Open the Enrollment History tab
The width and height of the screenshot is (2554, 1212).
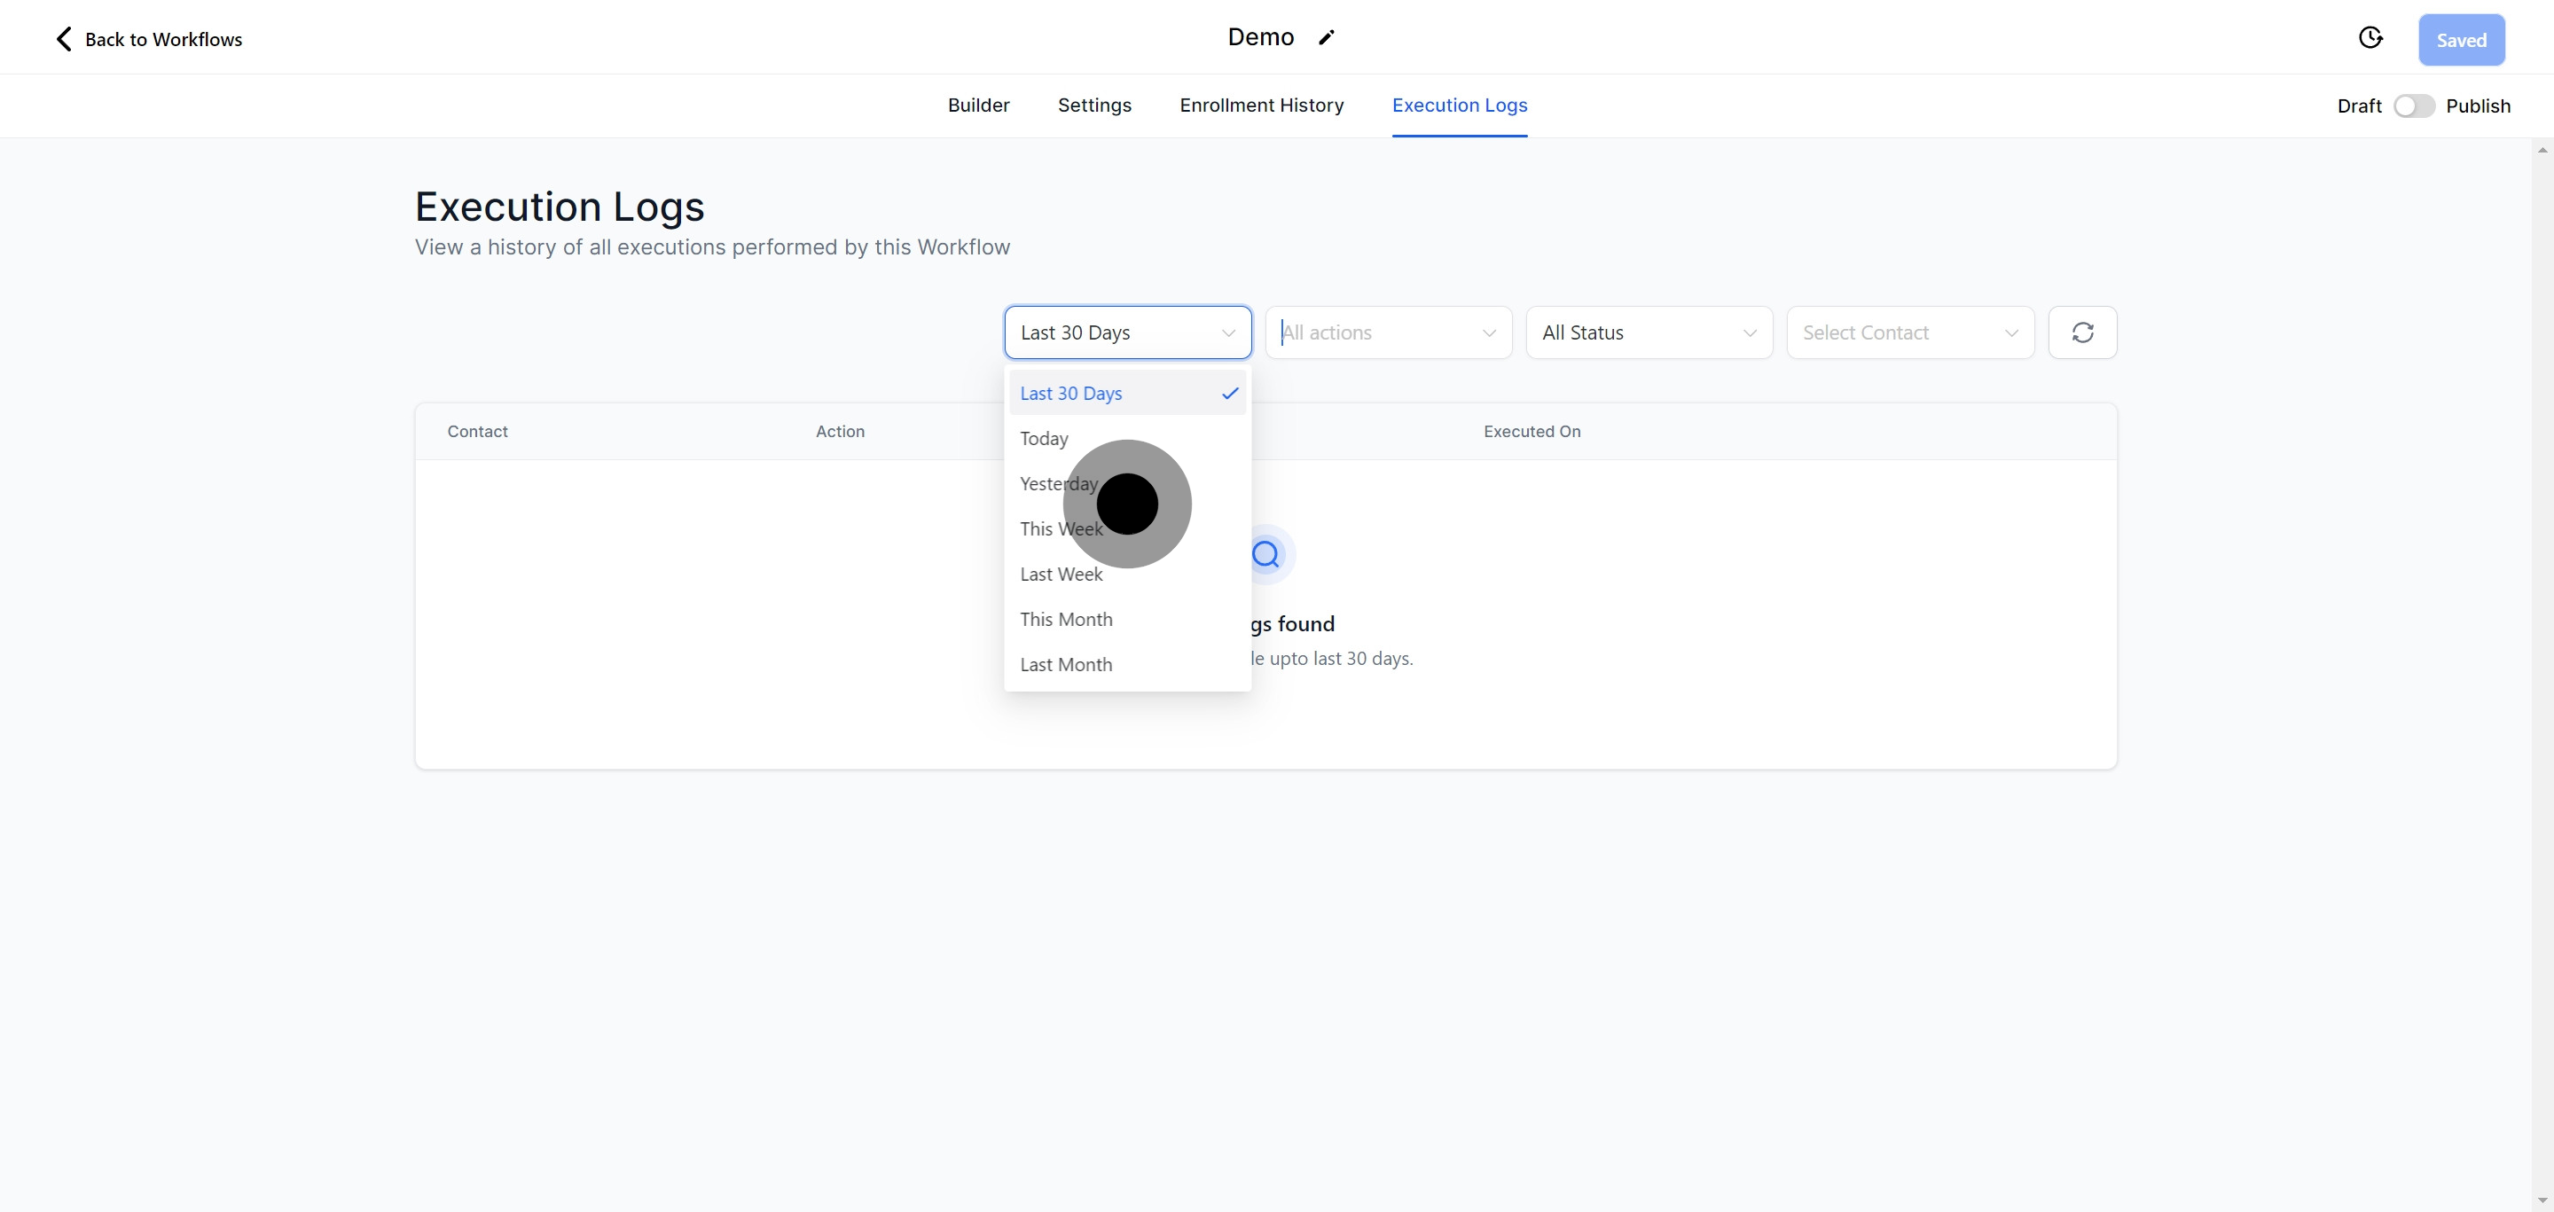(x=1261, y=105)
